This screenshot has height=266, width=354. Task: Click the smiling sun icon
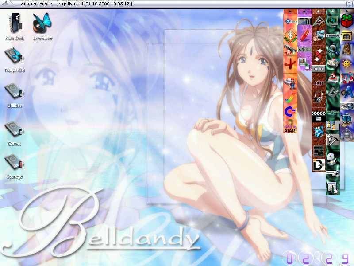347,64
